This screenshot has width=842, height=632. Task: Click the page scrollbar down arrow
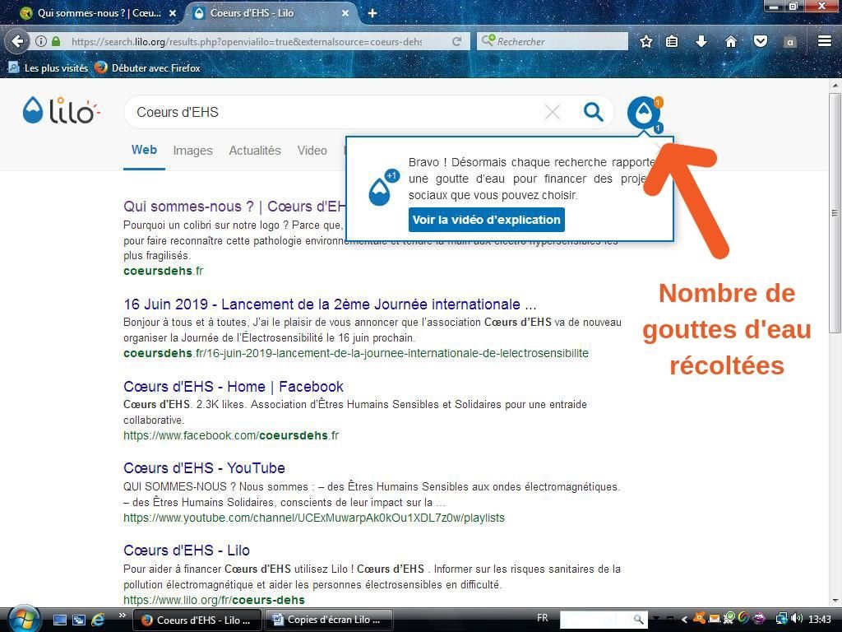(835, 601)
